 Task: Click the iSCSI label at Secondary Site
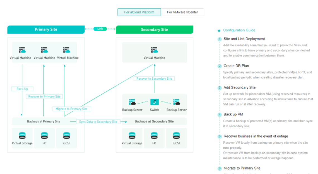point(176,143)
